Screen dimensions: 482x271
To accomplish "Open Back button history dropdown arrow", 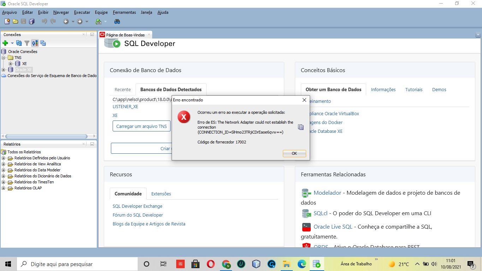I will point(73,22).
